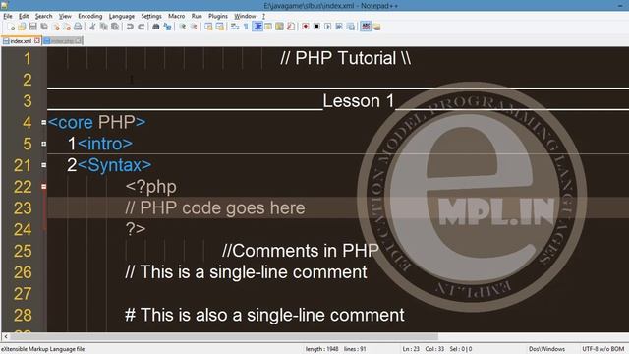629x354 pixels.
Task: Click the "Dos\Windows" status bar entry
Action: coord(546,349)
